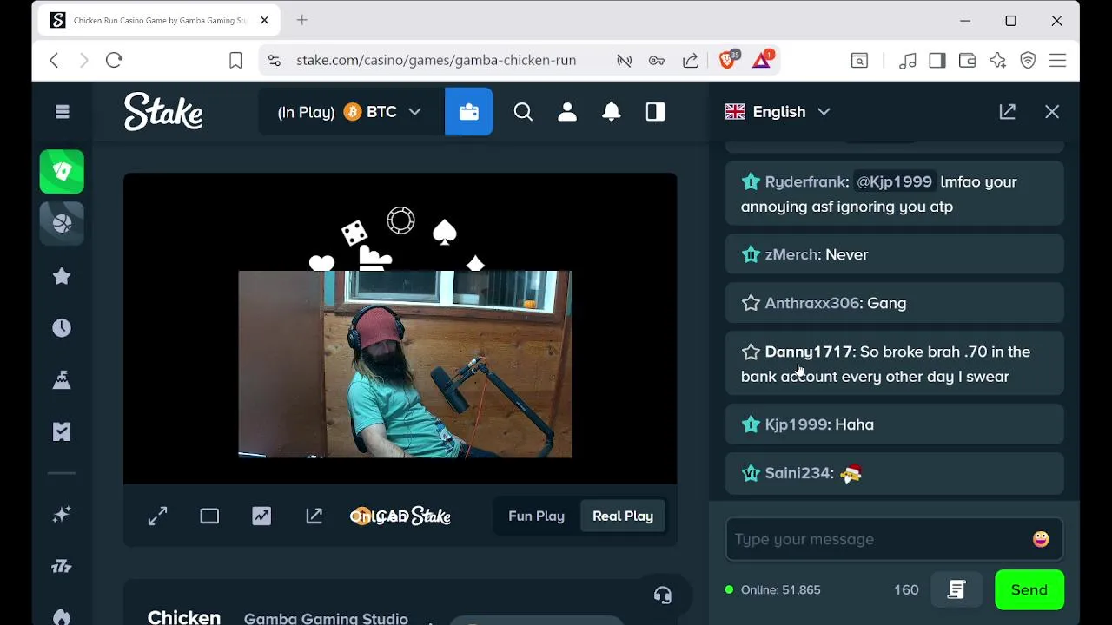Viewport: 1112px width, 625px height.
Task: Open the BTC wallet balance dropdown
Action: coord(349,112)
